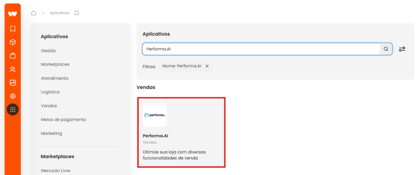Select the Meios de pagamento category
This screenshot has width=418, height=175.
coord(63,120)
